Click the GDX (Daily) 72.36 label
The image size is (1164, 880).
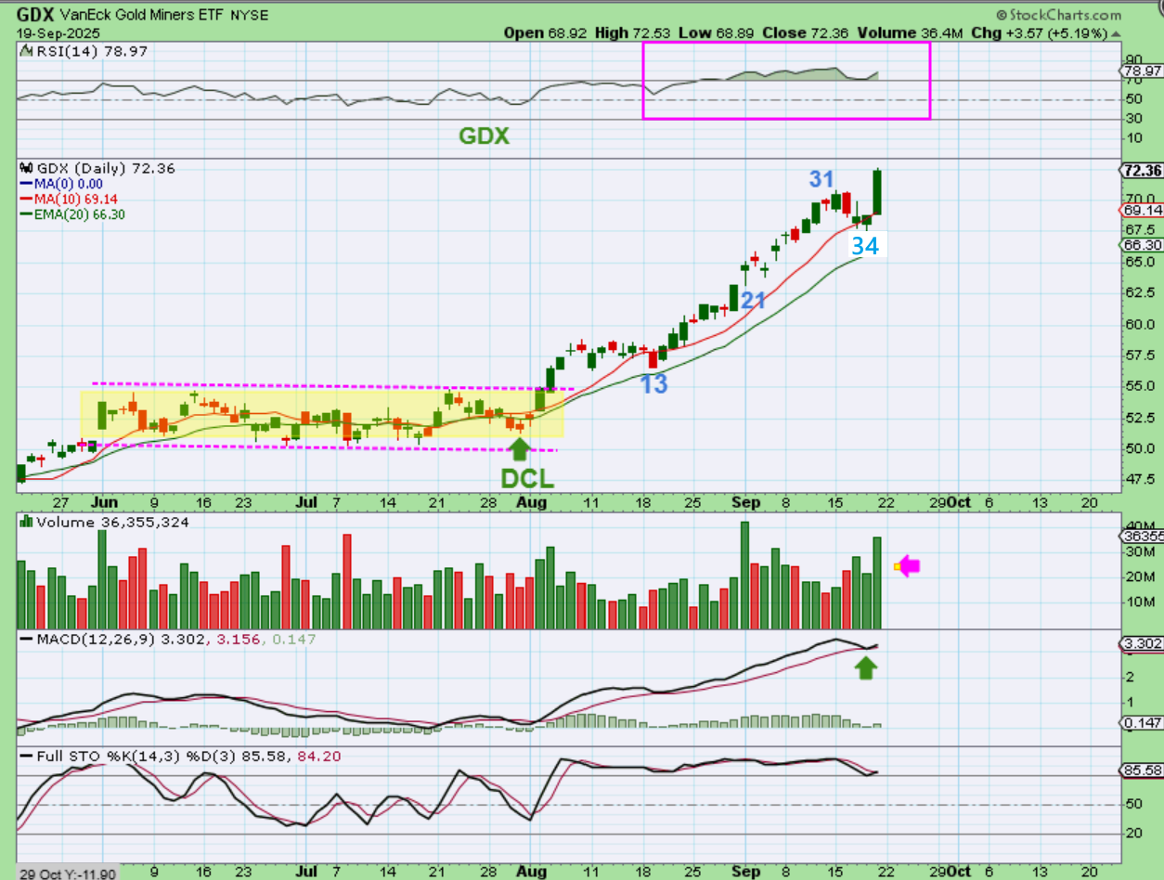tap(105, 169)
